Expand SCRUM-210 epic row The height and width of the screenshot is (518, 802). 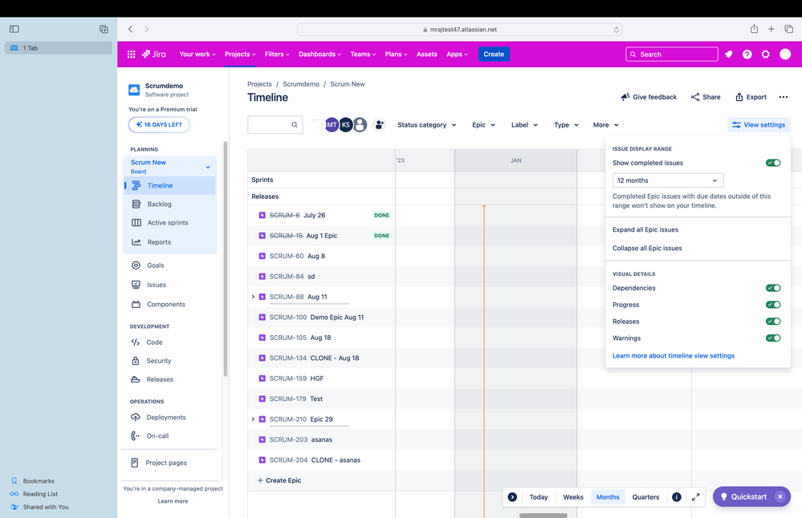click(253, 419)
